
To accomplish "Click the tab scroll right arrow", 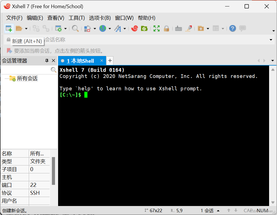I will 265,61.
